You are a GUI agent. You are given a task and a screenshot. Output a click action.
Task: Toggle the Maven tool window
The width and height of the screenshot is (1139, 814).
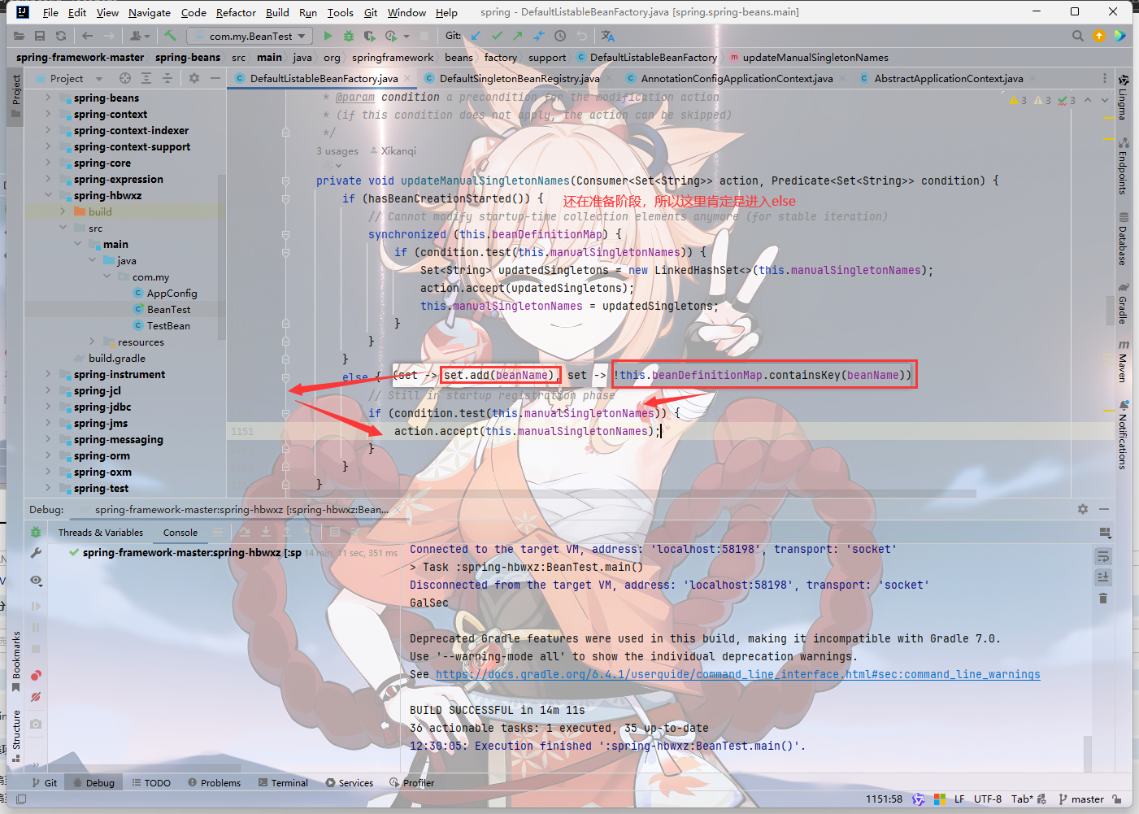[1123, 361]
